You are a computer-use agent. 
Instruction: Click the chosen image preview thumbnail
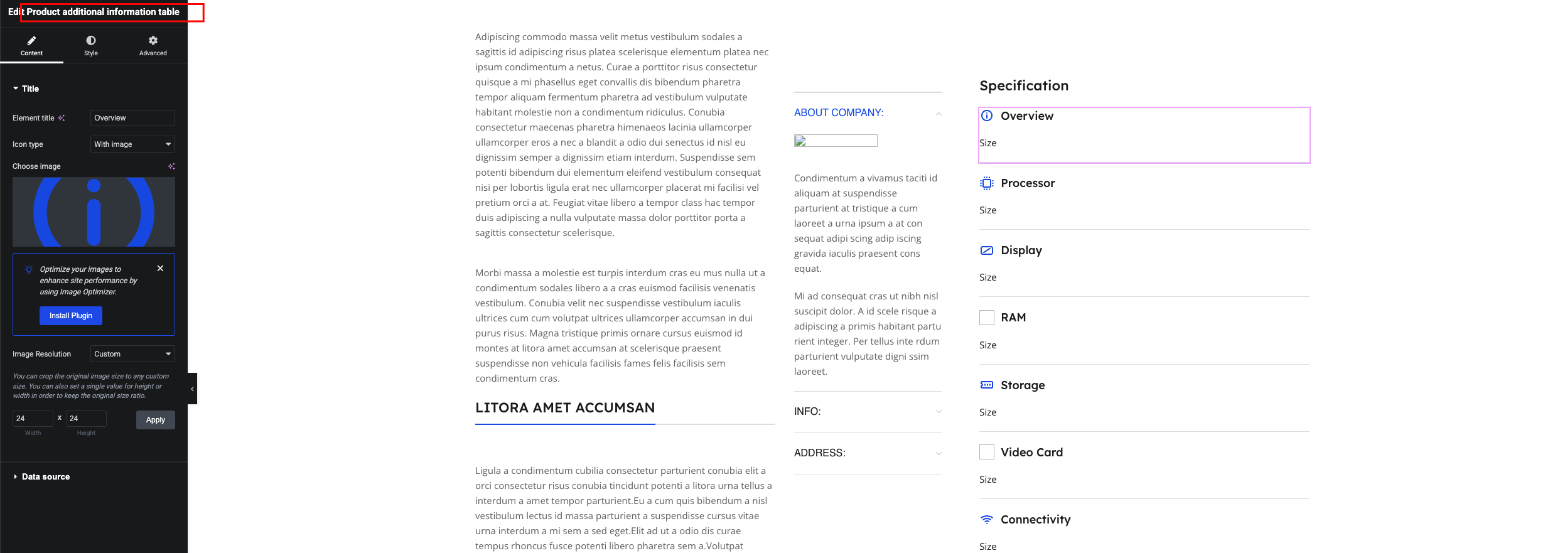[94, 212]
